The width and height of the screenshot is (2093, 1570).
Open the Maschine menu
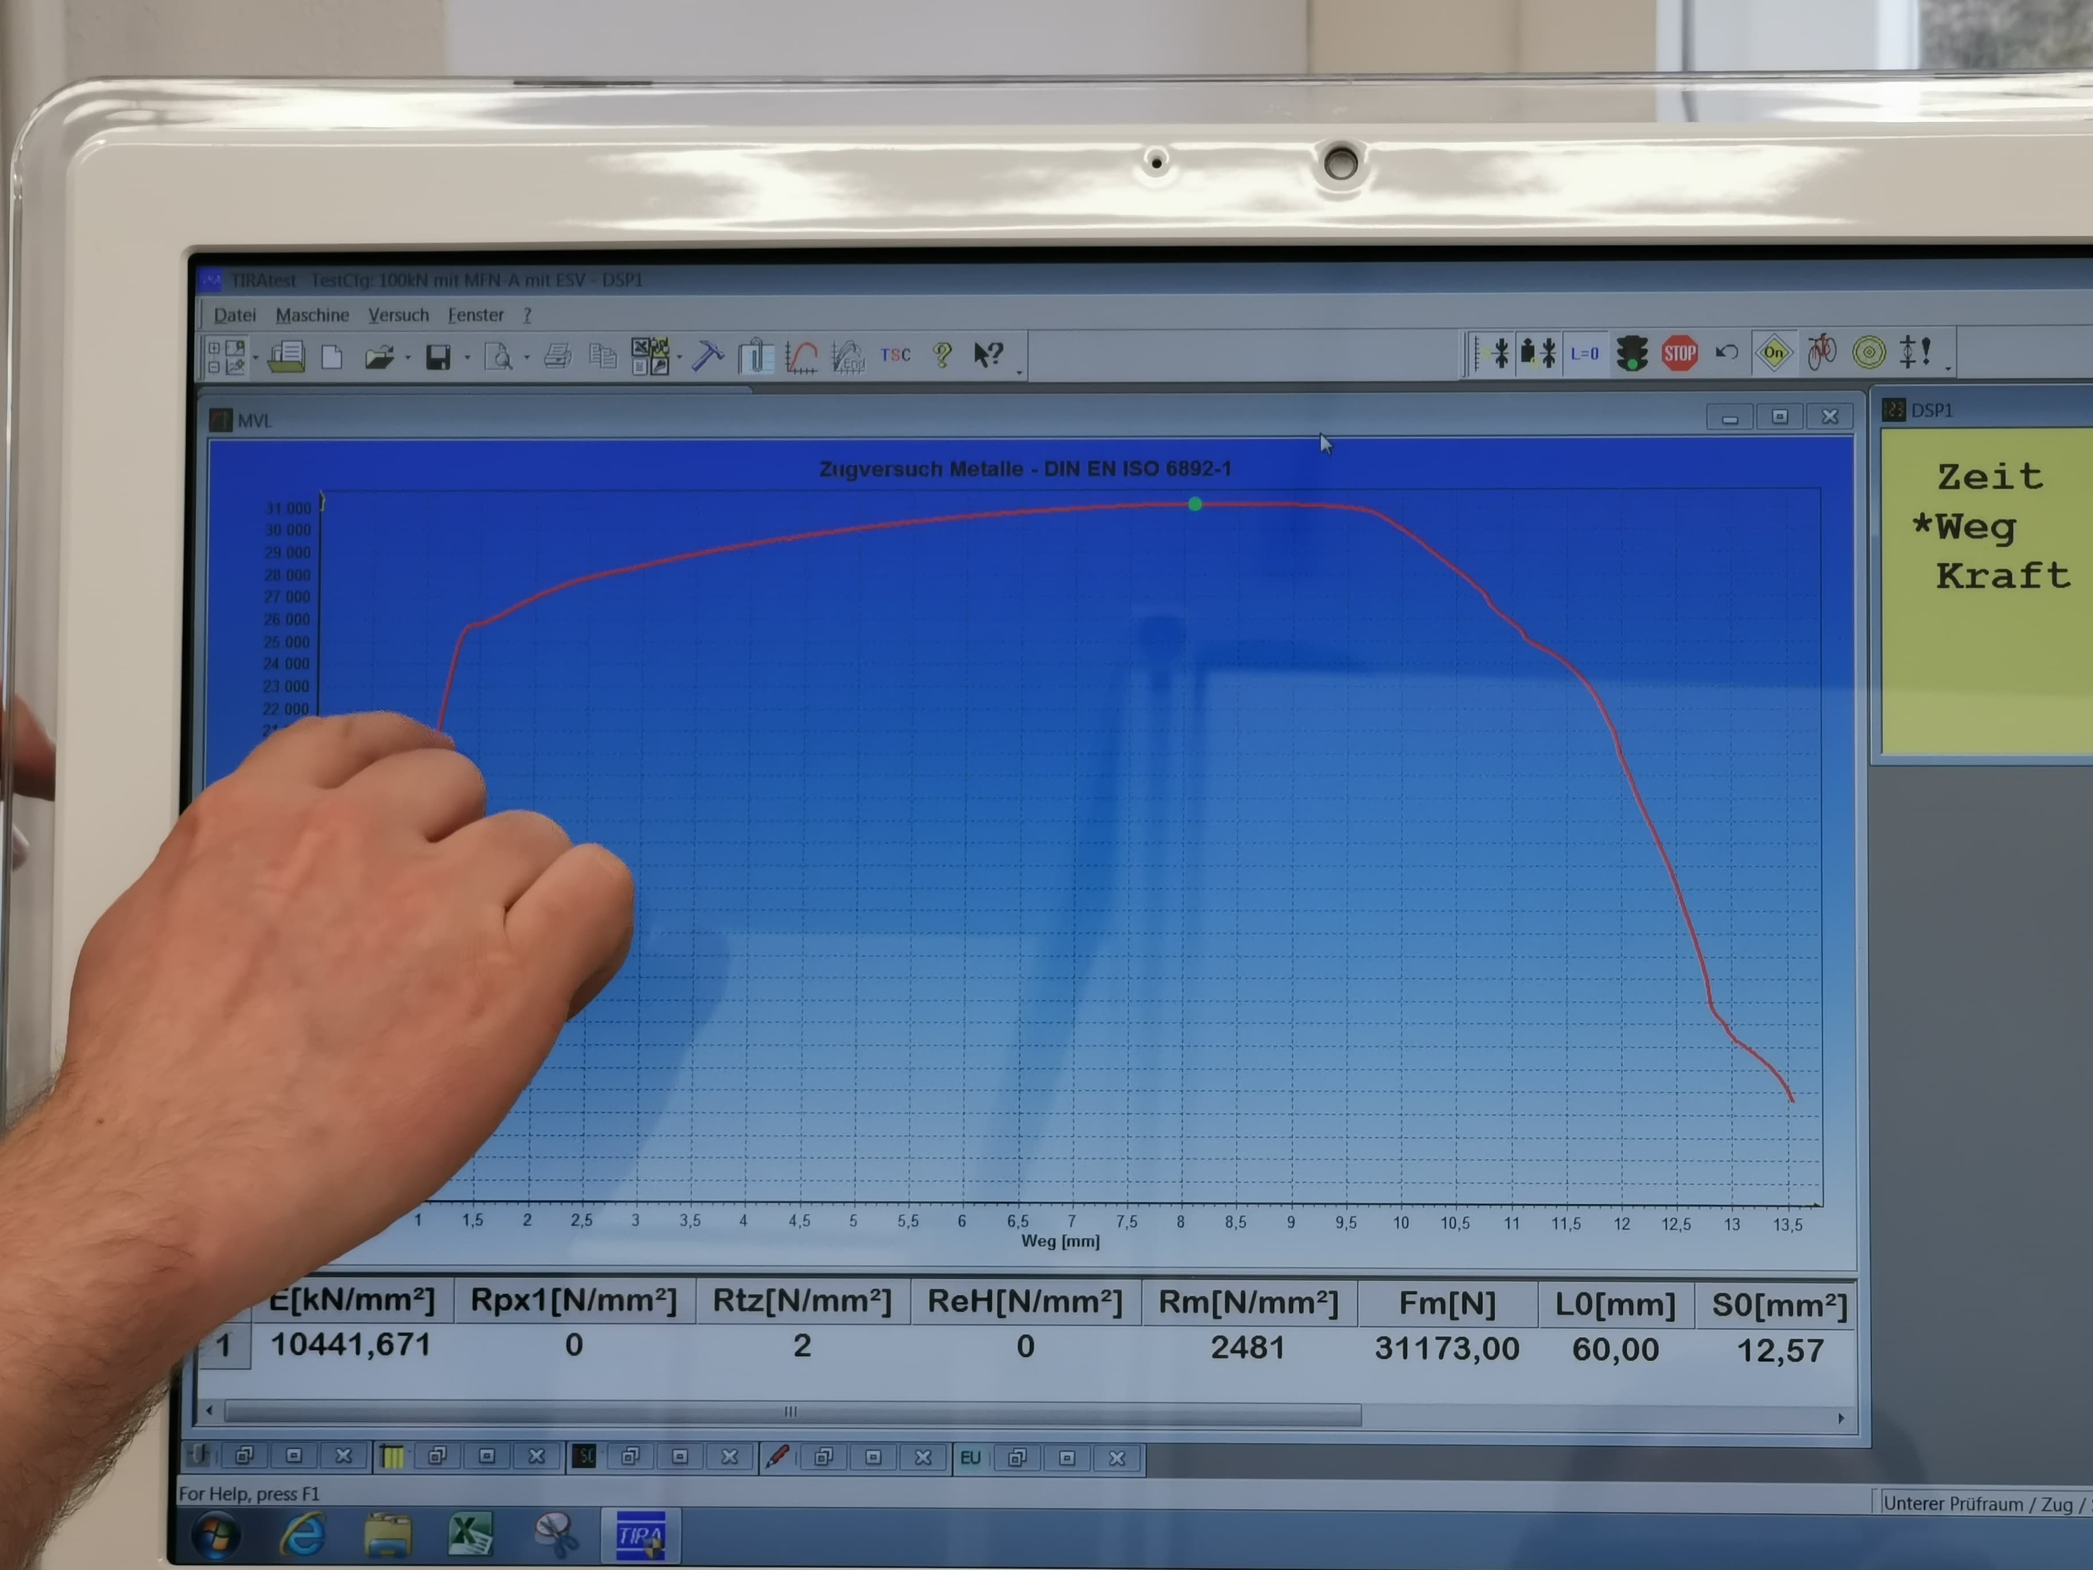312,315
